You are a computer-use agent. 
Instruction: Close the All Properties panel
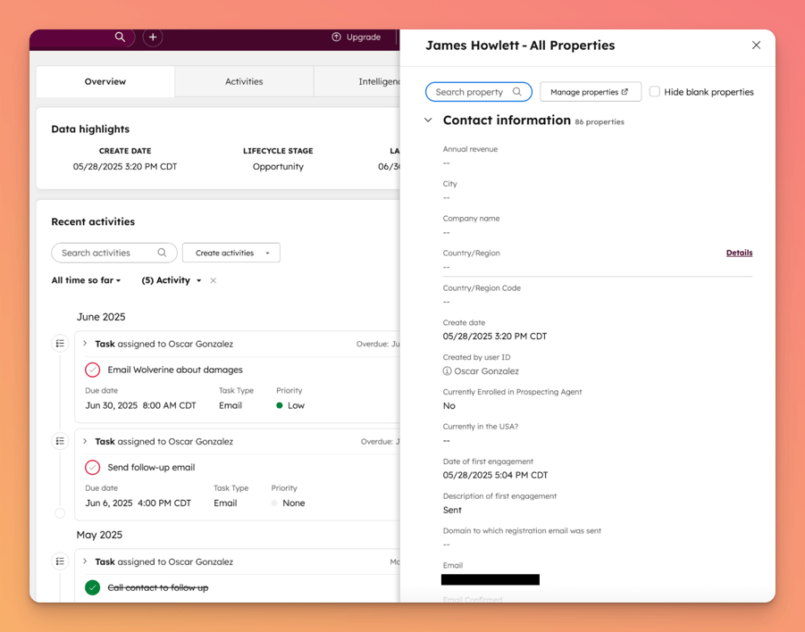point(756,46)
